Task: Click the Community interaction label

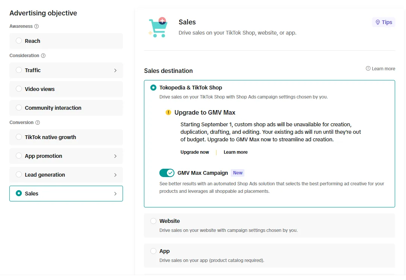Action: tap(53, 108)
